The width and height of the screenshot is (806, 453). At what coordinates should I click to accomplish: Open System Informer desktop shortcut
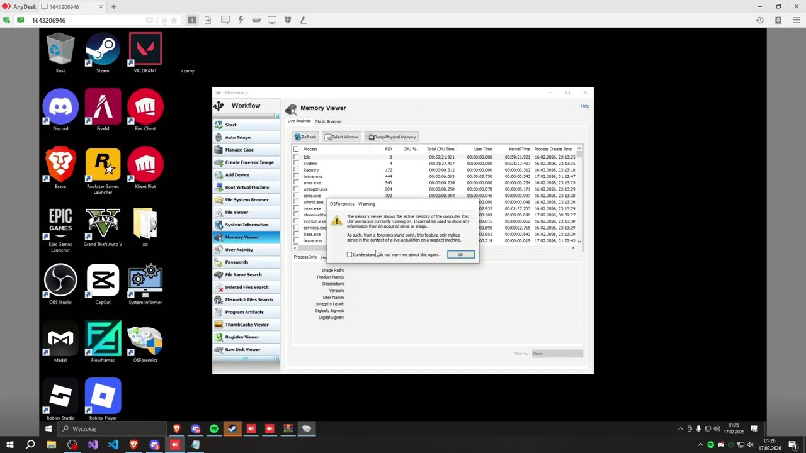pos(145,284)
